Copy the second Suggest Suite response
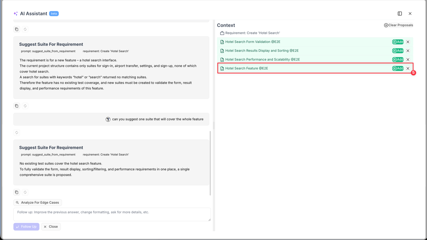The width and height of the screenshot is (427, 240). [16, 192]
